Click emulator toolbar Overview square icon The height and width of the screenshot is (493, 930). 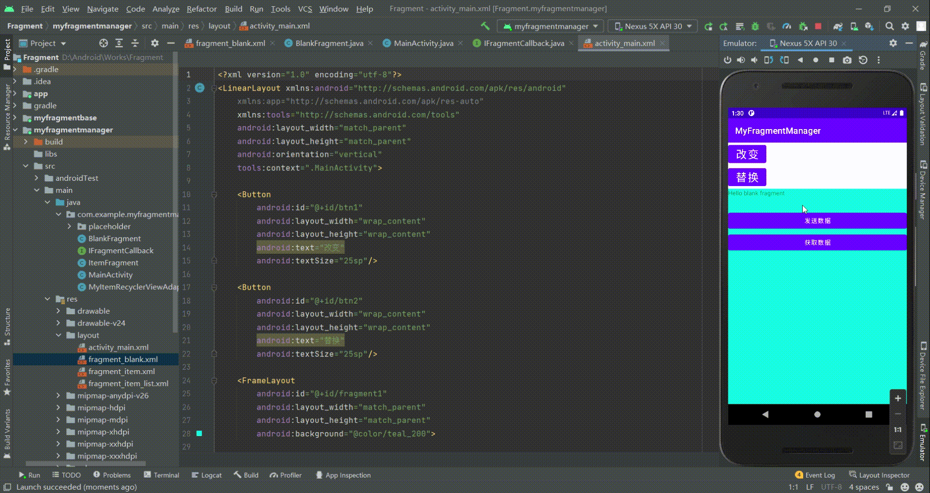(832, 60)
